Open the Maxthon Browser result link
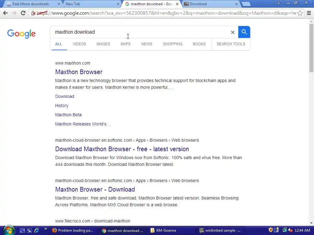Screen dimensions: 314x235 click(79, 72)
